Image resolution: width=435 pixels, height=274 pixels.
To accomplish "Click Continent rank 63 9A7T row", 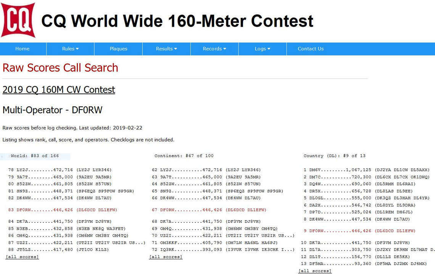I will [206, 177].
